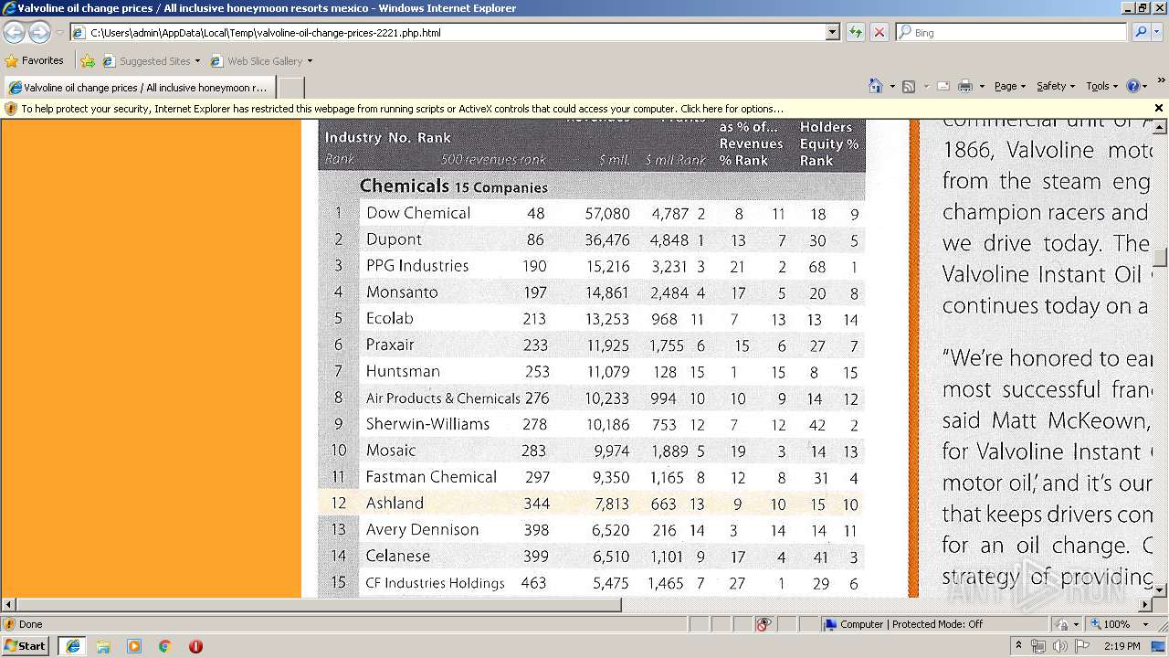The width and height of the screenshot is (1169, 658).
Task: Click the red circular taskbar icon
Action: point(195,646)
